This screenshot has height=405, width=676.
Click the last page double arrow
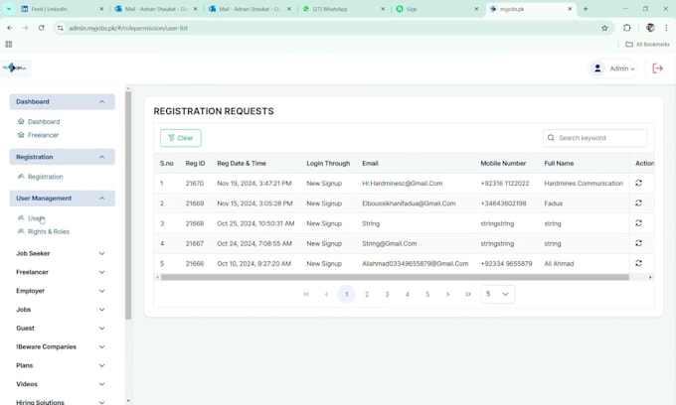pos(468,295)
